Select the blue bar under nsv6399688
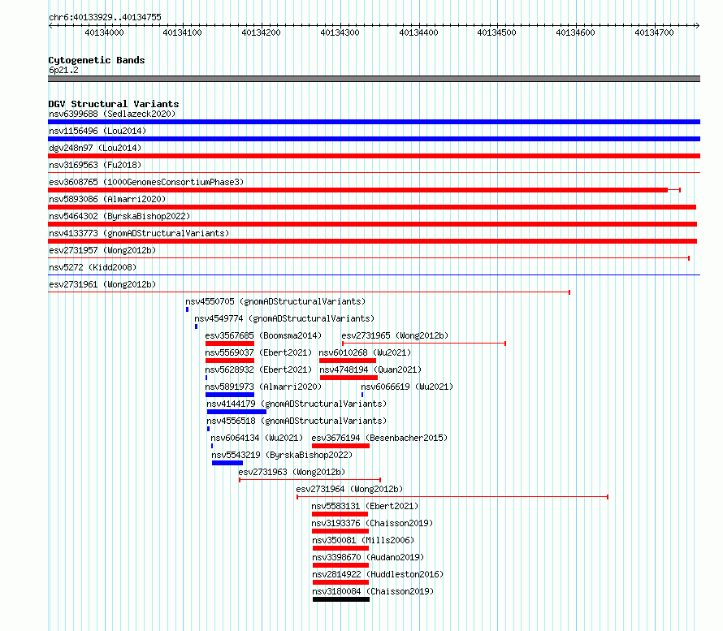This screenshot has height=631, width=723. 374,122
